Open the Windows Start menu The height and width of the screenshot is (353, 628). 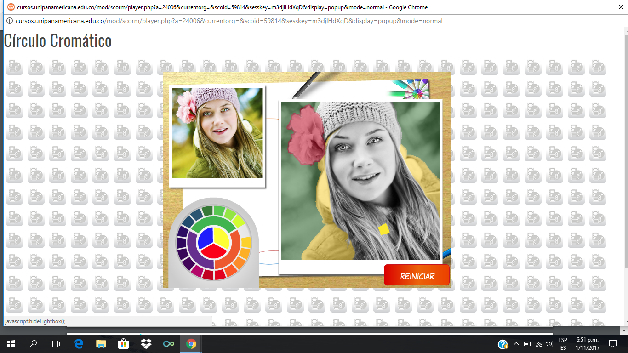[x=11, y=344]
